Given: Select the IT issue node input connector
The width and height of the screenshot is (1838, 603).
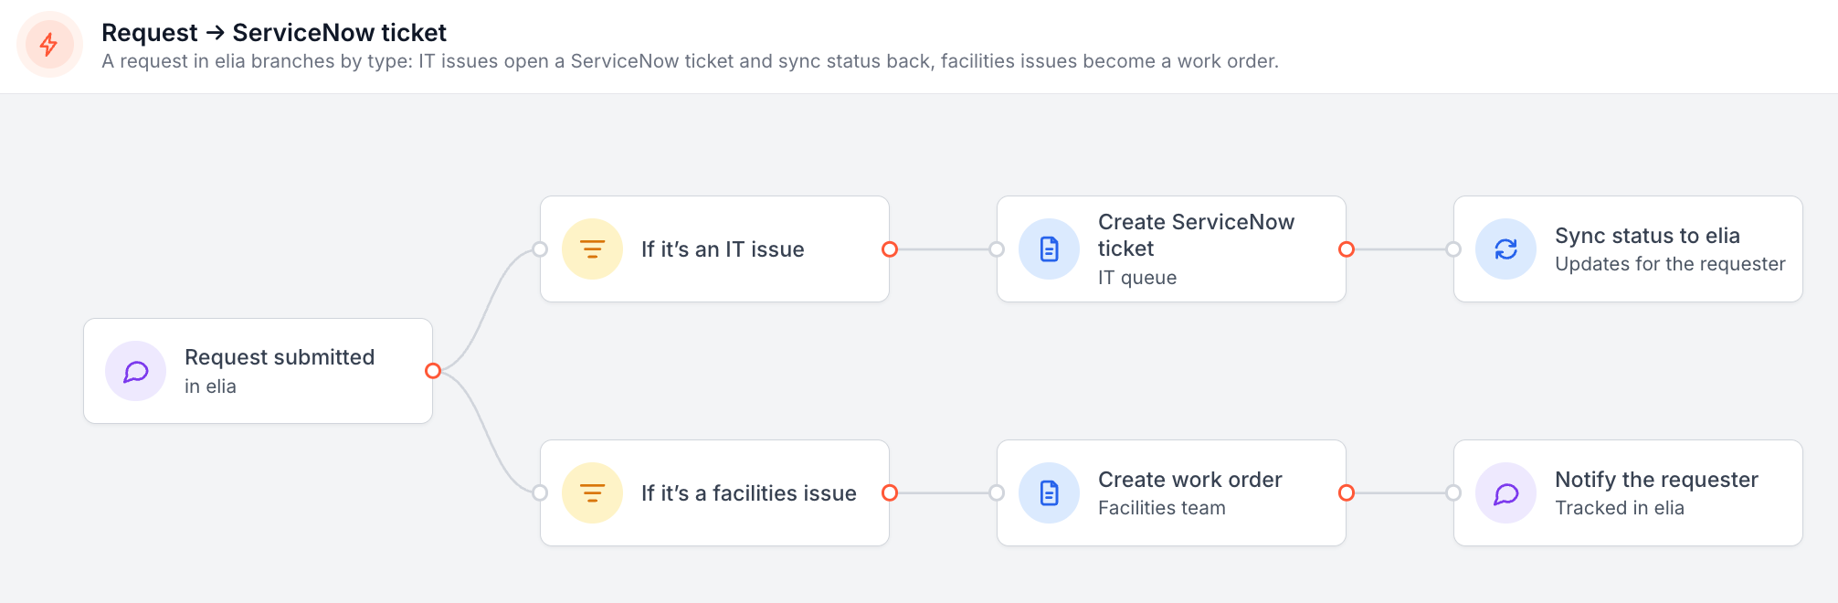Looking at the screenshot, I should click(540, 249).
